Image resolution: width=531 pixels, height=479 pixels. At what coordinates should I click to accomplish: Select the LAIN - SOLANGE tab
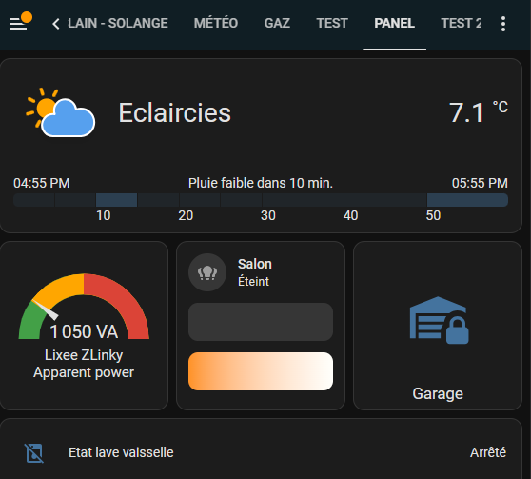117,24
